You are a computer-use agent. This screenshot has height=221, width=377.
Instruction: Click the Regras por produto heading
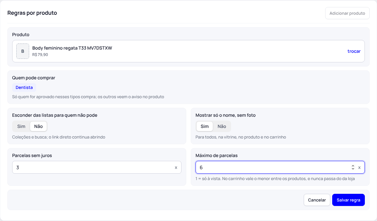tap(32, 13)
